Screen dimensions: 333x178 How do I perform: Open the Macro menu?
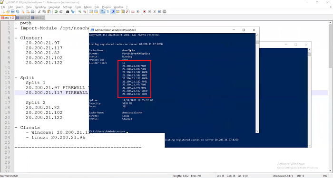point(88,7)
